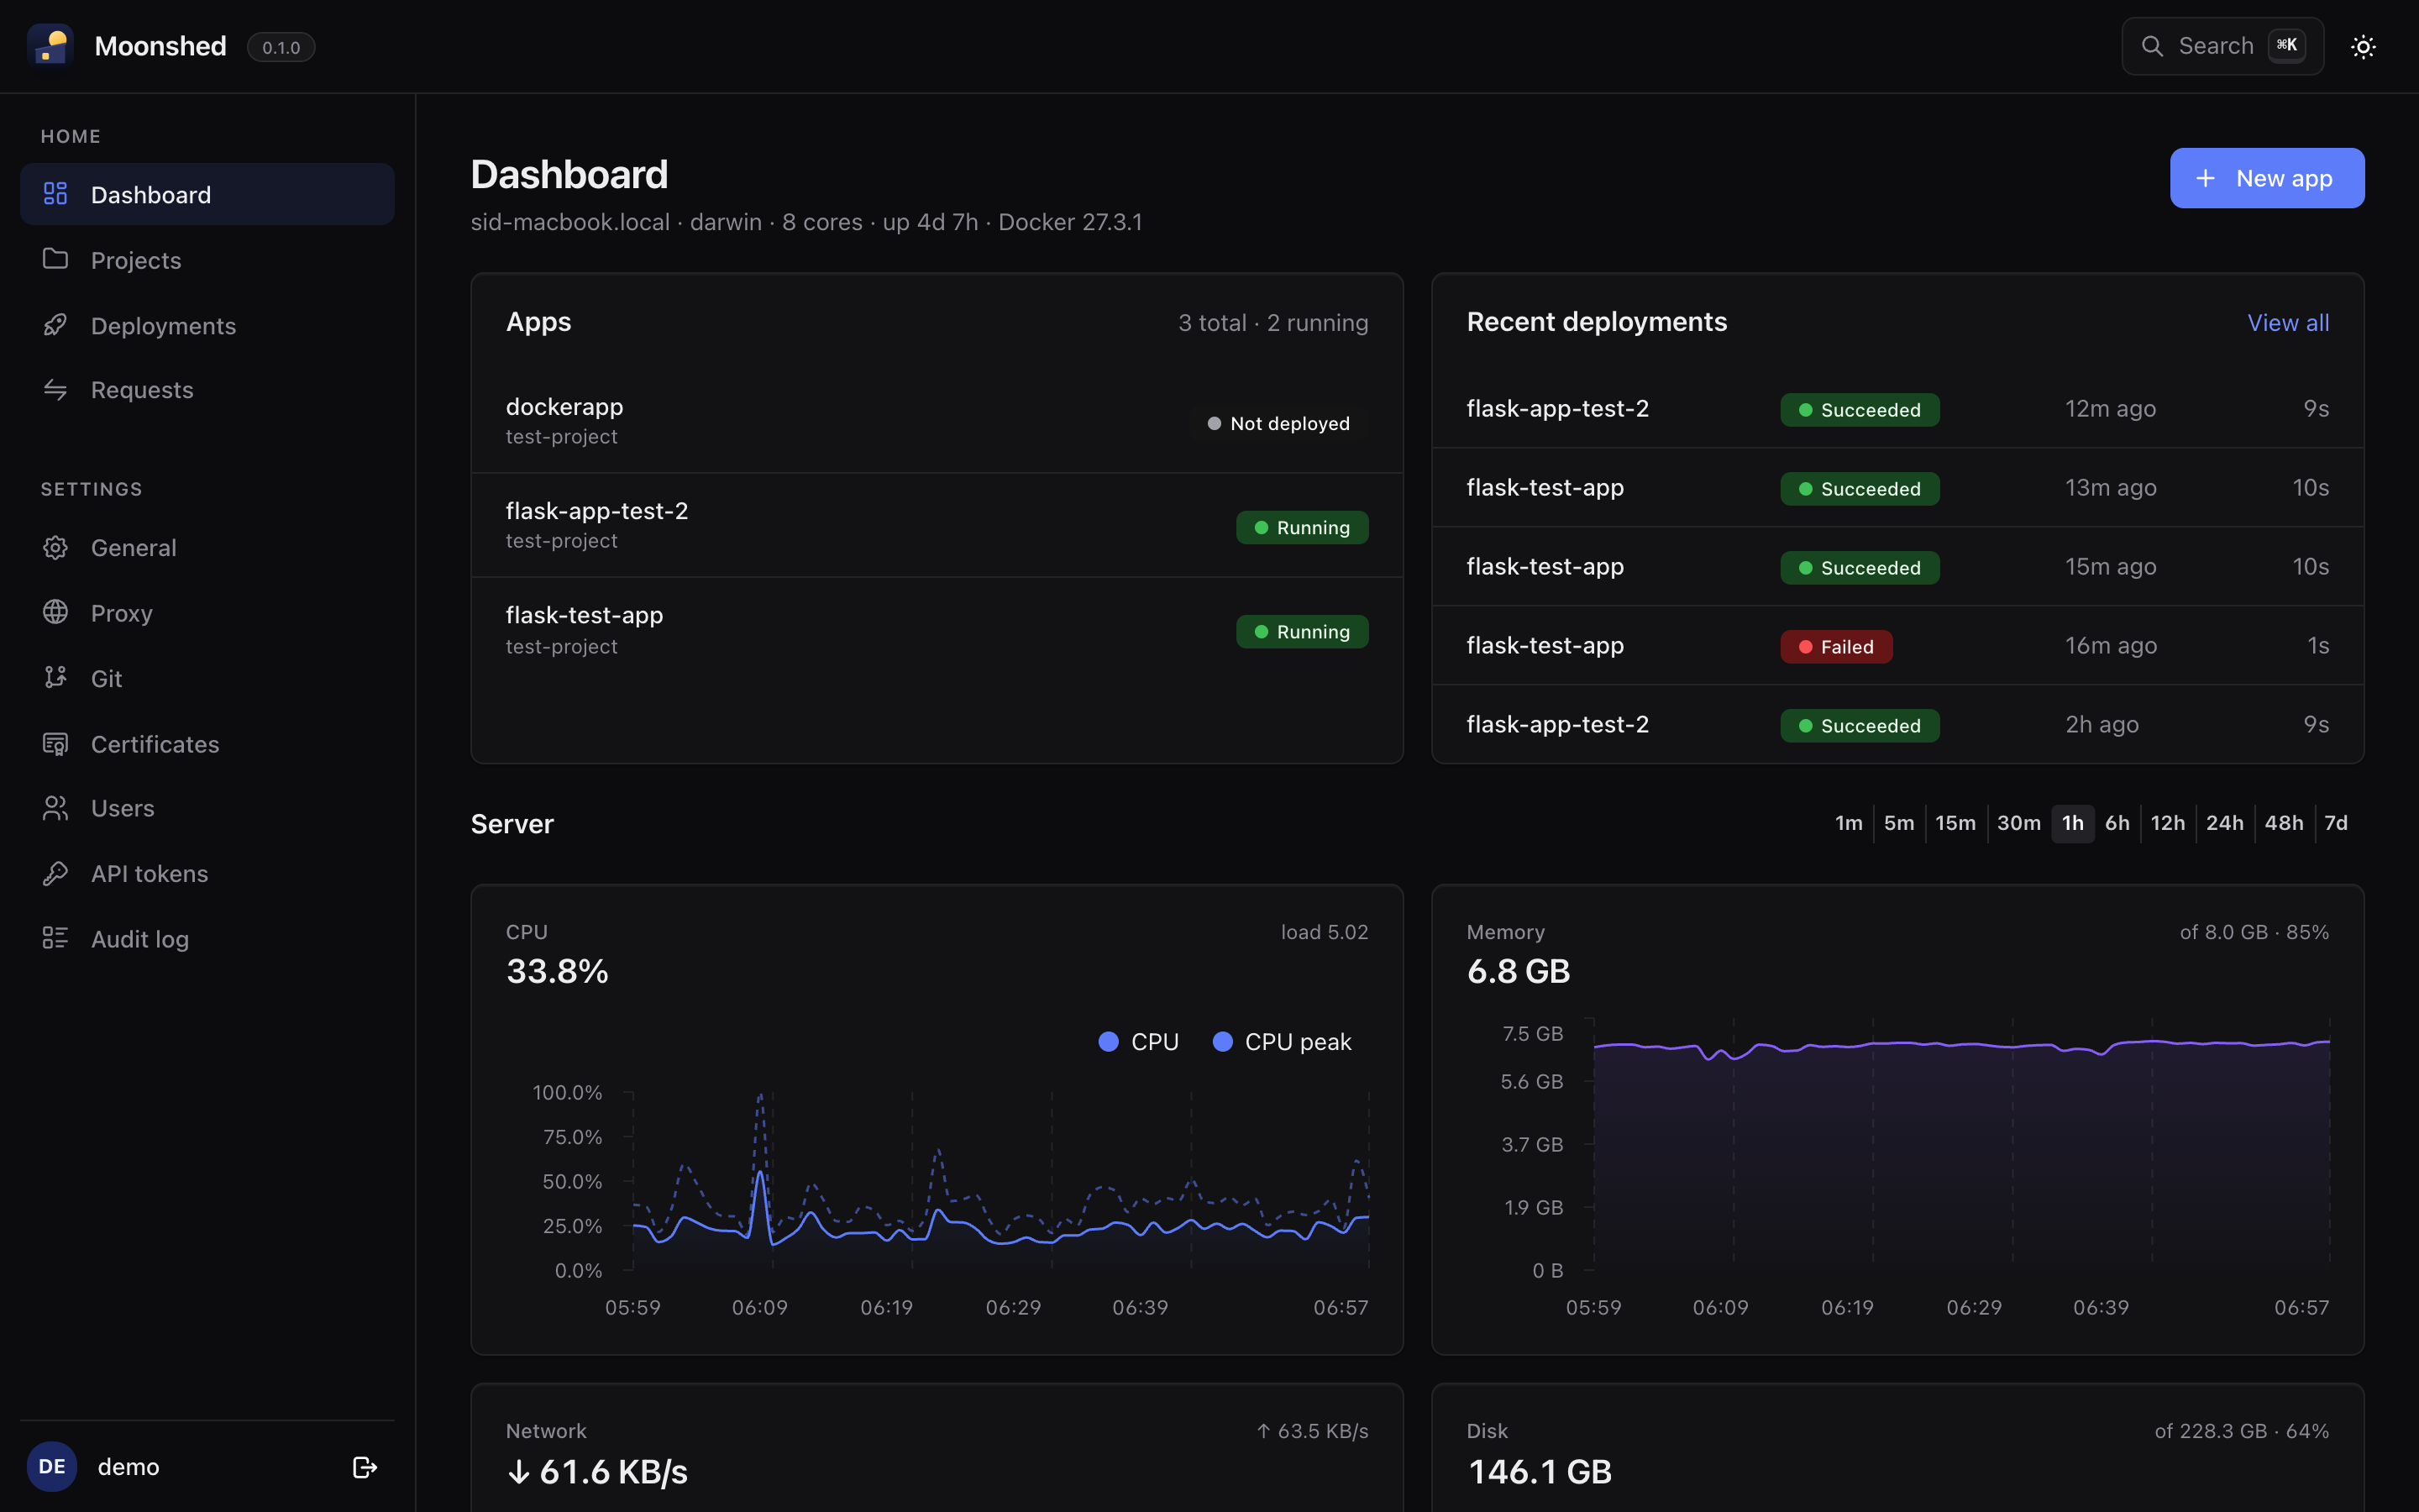Click the logout icon next to demo

(365, 1467)
